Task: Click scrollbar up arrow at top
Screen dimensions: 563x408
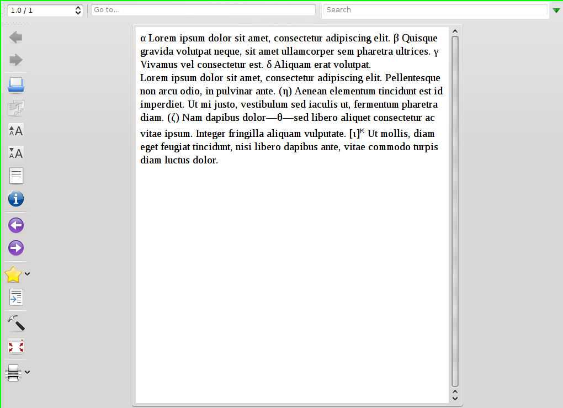Action: pyautogui.click(x=455, y=31)
